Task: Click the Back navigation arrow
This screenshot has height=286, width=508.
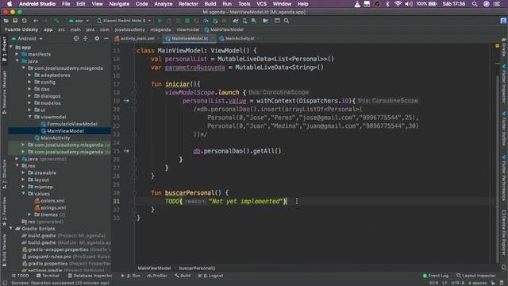Action: click(36, 21)
